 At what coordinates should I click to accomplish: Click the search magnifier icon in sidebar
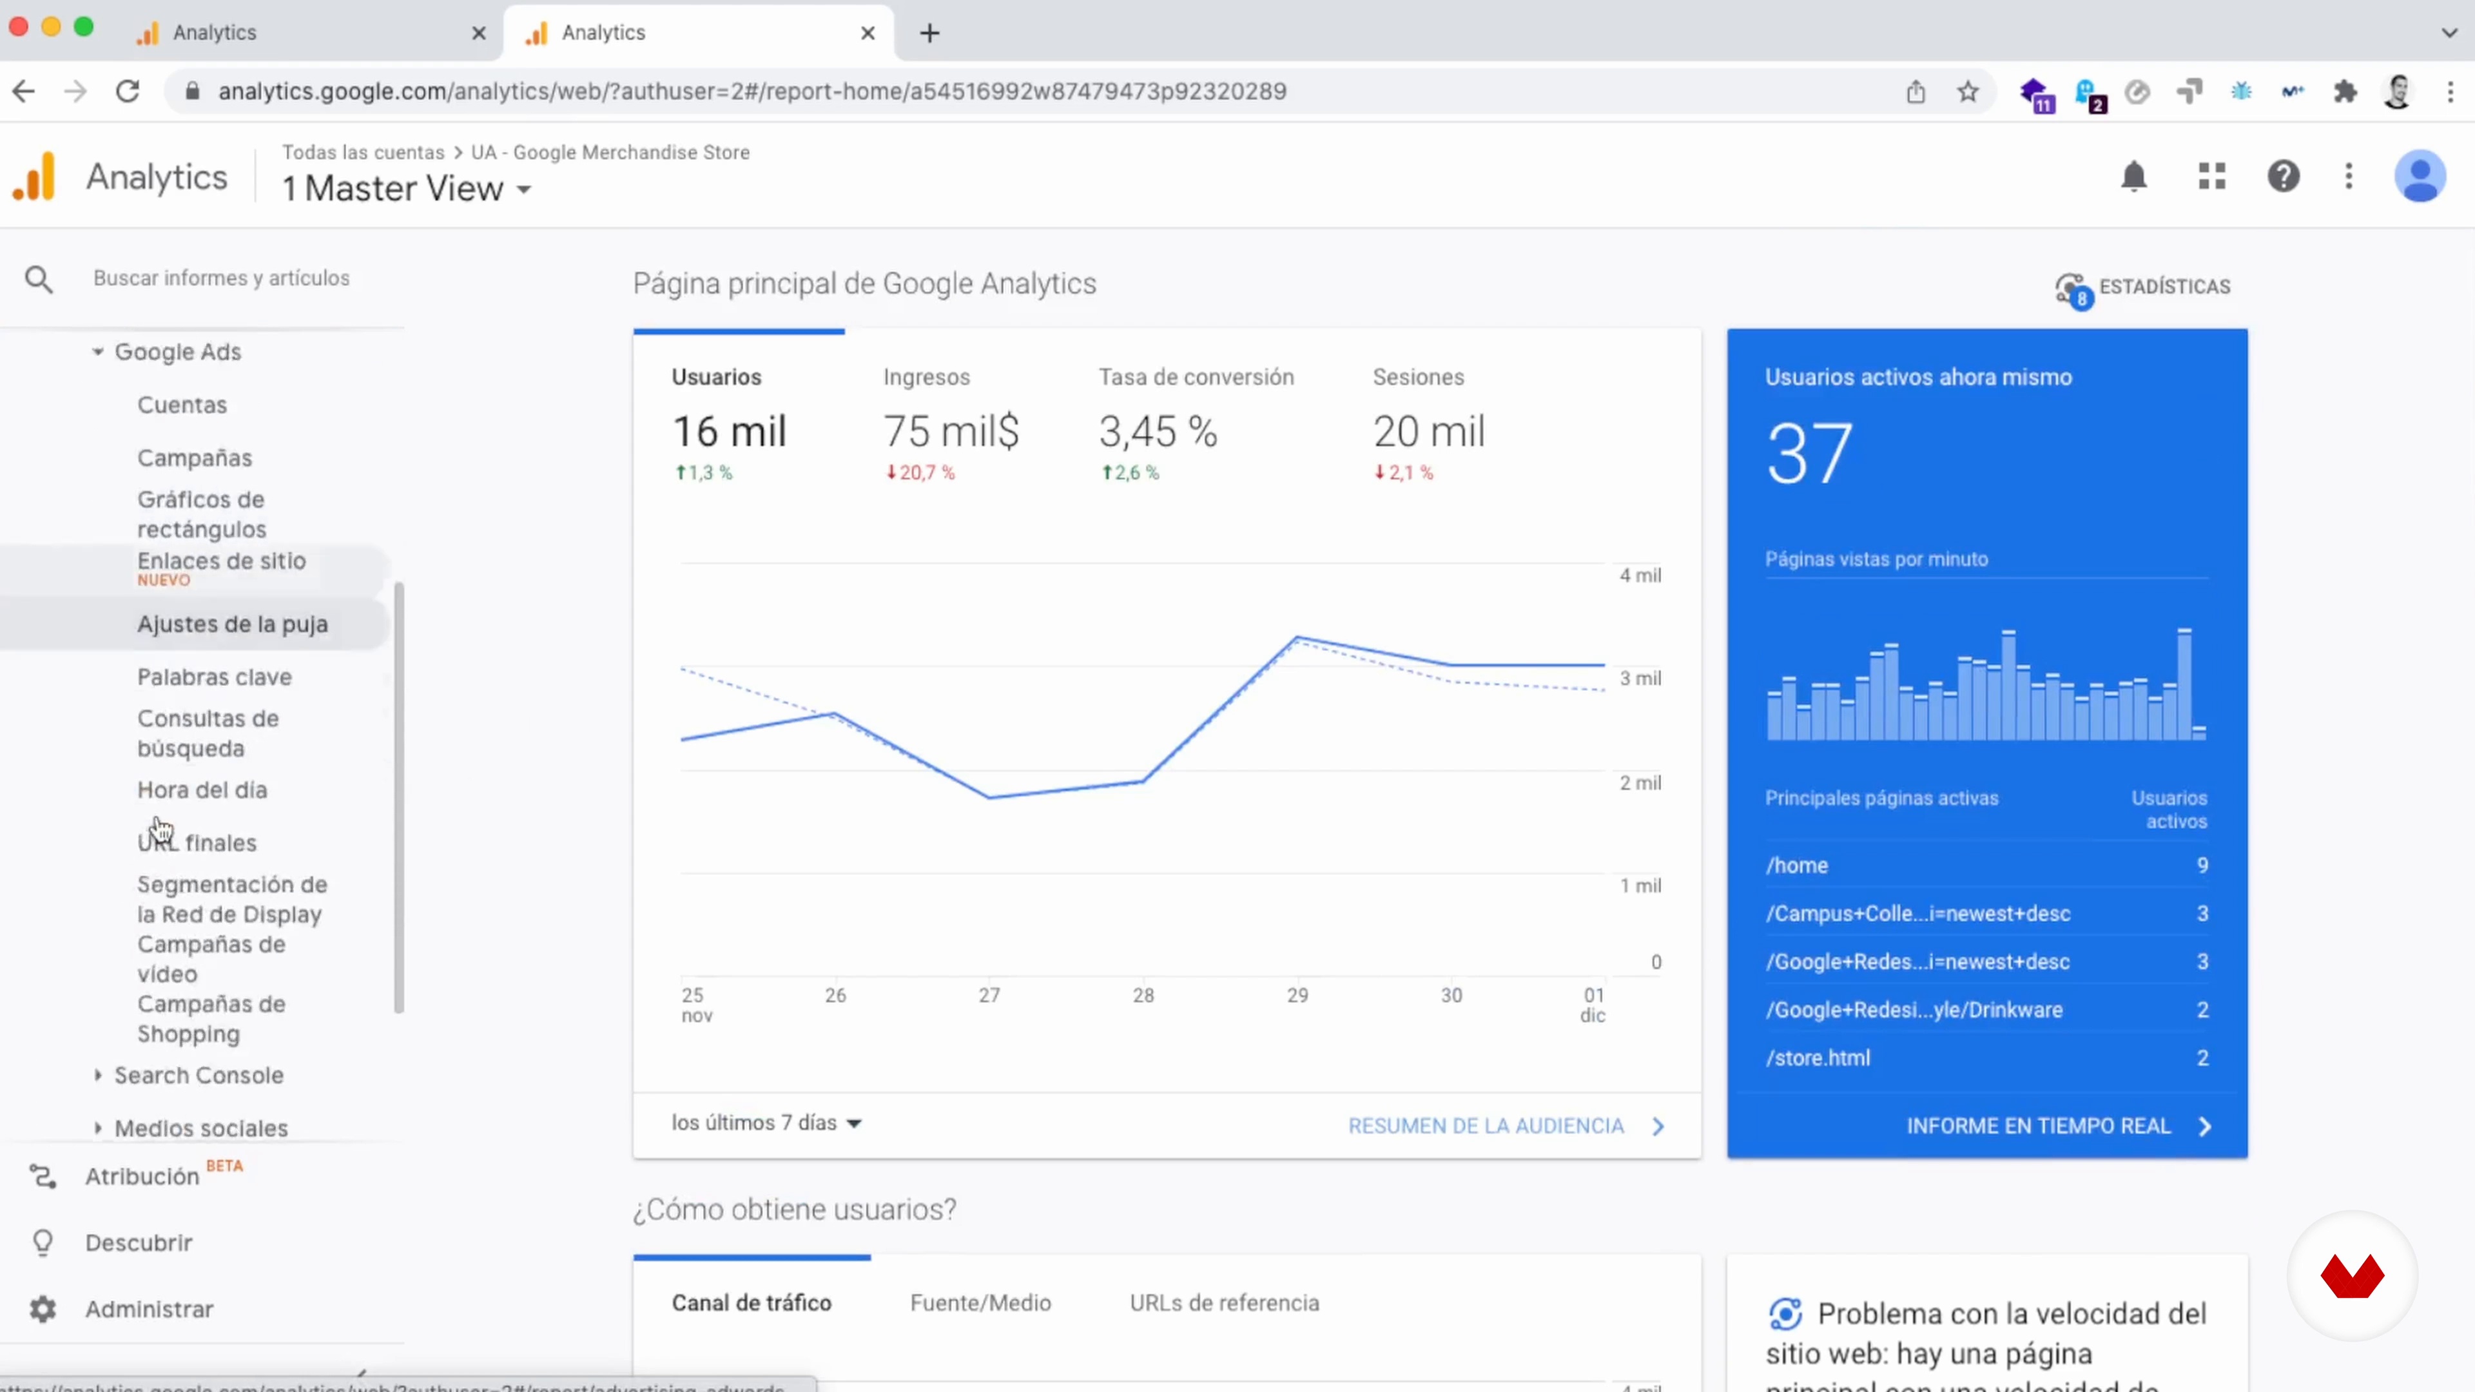tap(39, 280)
